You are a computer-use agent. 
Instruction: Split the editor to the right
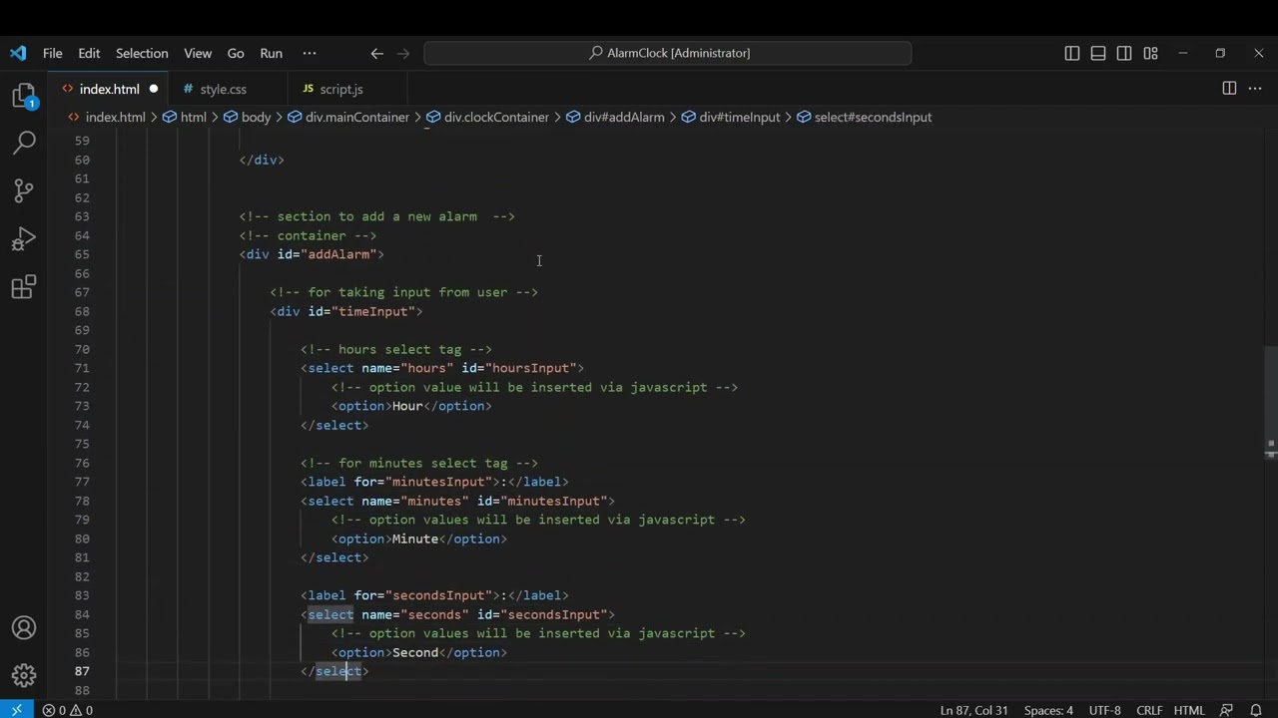click(1229, 89)
